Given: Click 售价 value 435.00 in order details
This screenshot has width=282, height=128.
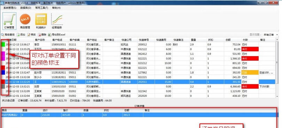Looking at the screenshot, I should coord(66,115).
